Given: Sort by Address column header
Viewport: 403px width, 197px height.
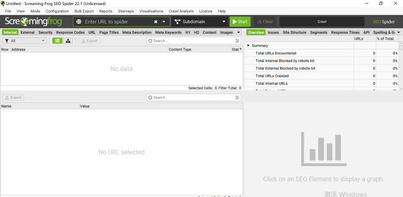Looking at the screenshot, I should [x=89, y=49].
